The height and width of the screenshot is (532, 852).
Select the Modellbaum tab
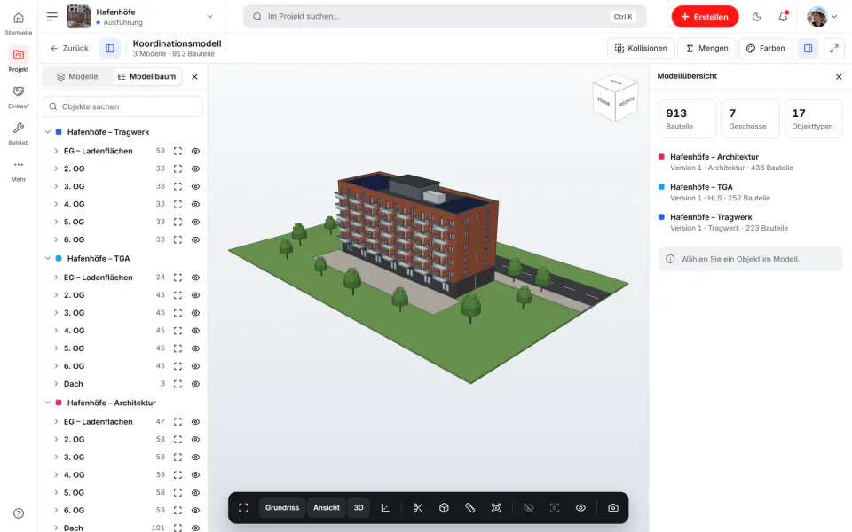point(146,76)
